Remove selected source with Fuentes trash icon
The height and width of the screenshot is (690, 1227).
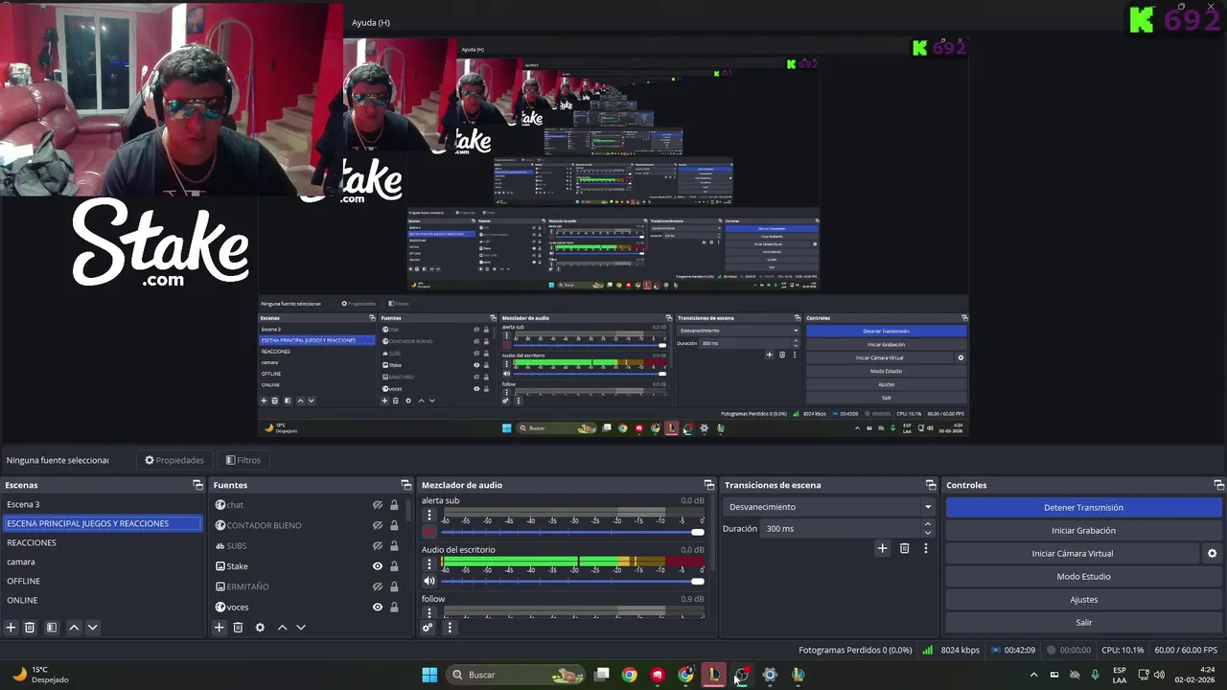tap(238, 628)
